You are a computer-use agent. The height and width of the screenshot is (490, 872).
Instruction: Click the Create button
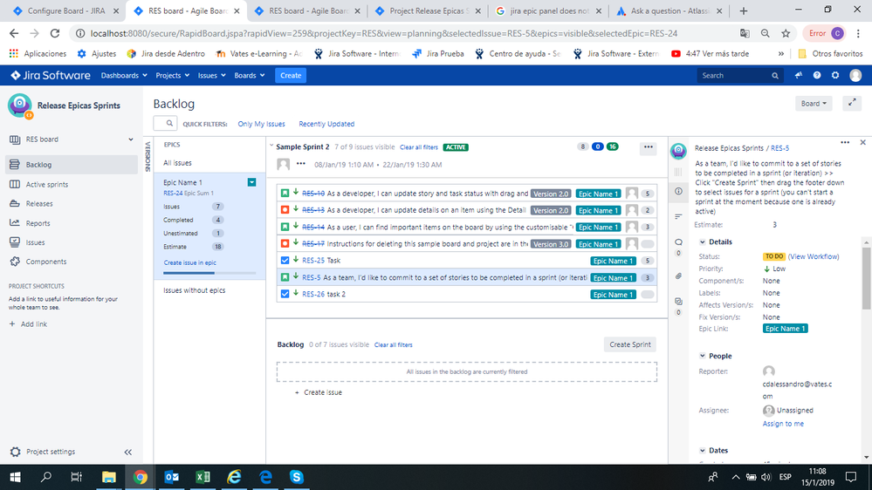pos(291,76)
